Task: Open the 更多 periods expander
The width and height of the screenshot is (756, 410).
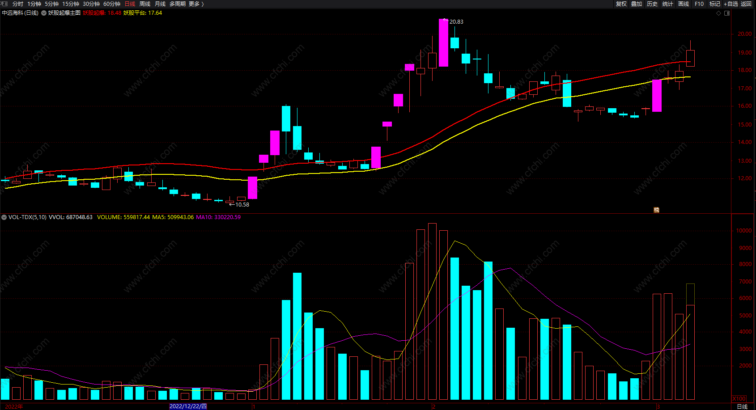Action: pos(196,4)
